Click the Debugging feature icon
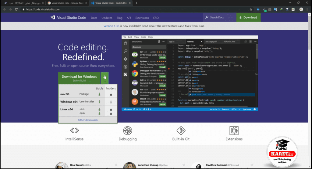The height and width of the screenshot is (169, 312). [128, 130]
